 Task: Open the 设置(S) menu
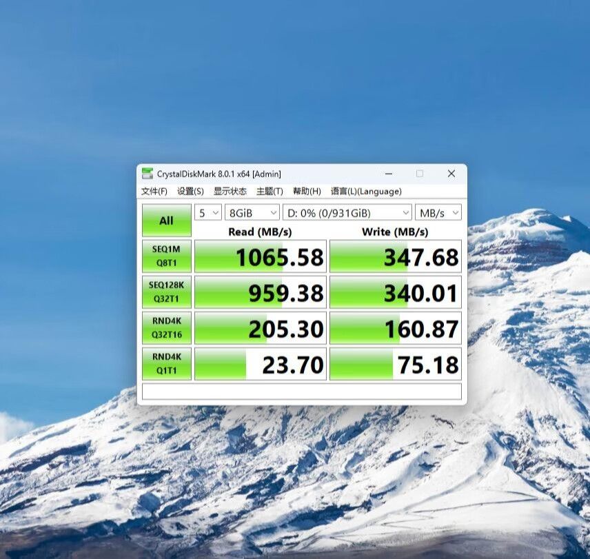pyautogui.click(x=190, y=191)
